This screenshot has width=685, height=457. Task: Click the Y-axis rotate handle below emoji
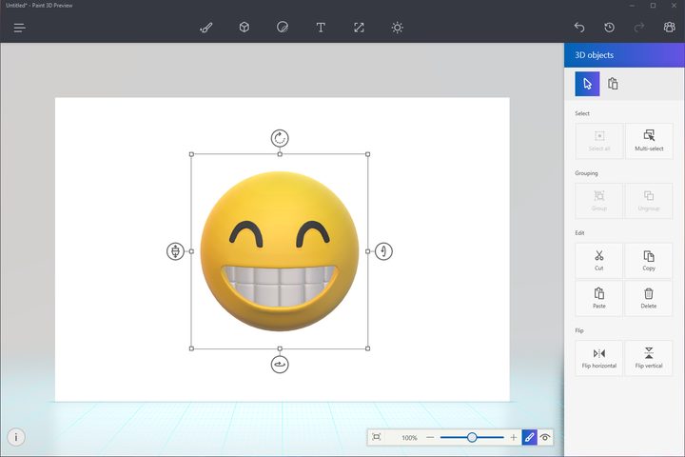[280, 365]
